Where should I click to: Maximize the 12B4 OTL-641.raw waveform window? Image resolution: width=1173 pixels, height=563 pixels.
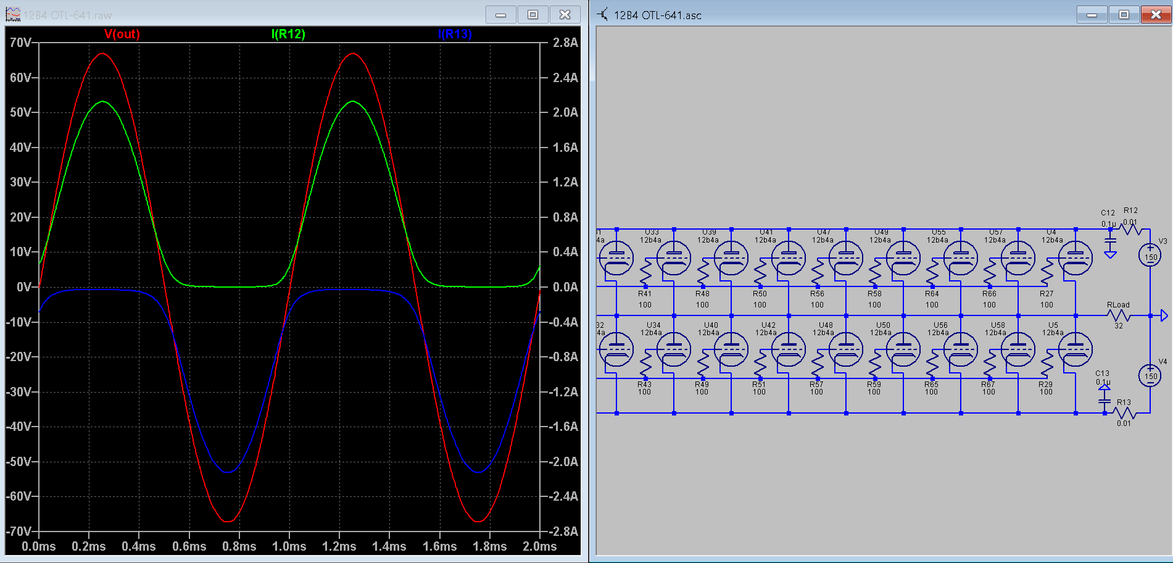click(533, 14)
